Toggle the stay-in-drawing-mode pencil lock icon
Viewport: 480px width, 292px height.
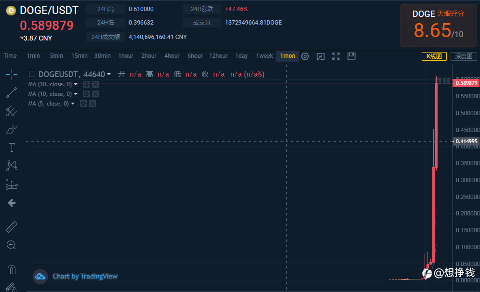[x=12, y=287]
